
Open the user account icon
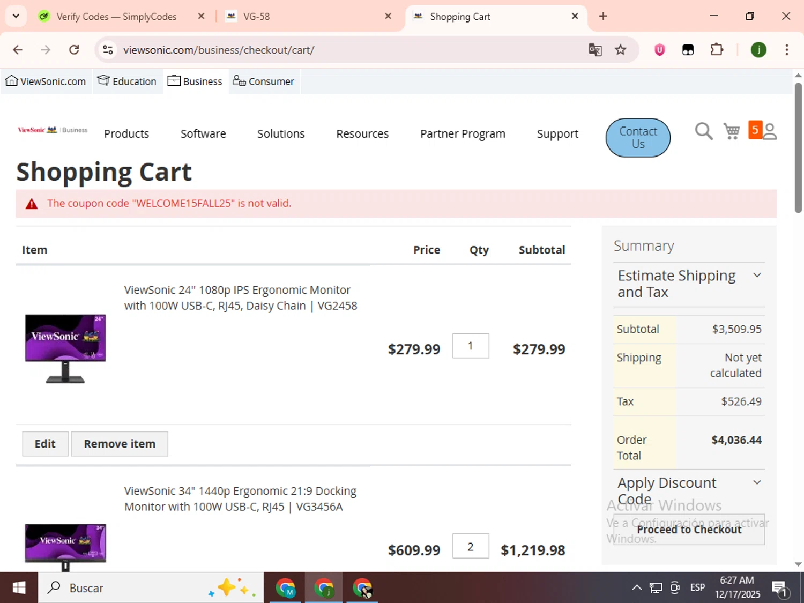pos(770,131)
